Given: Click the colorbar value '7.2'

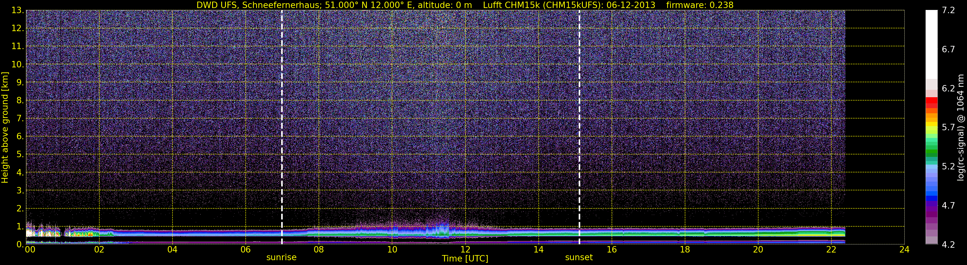Looking at the screenshot, I should click(948, 10).
